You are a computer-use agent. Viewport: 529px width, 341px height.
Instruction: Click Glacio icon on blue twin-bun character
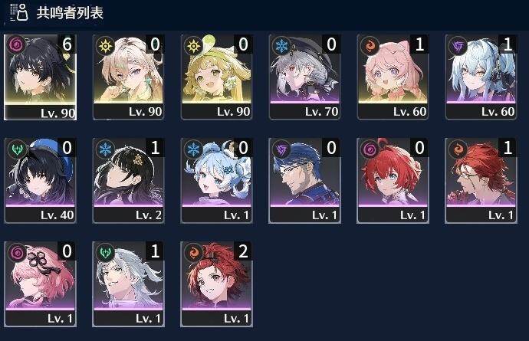coord(193,149)
